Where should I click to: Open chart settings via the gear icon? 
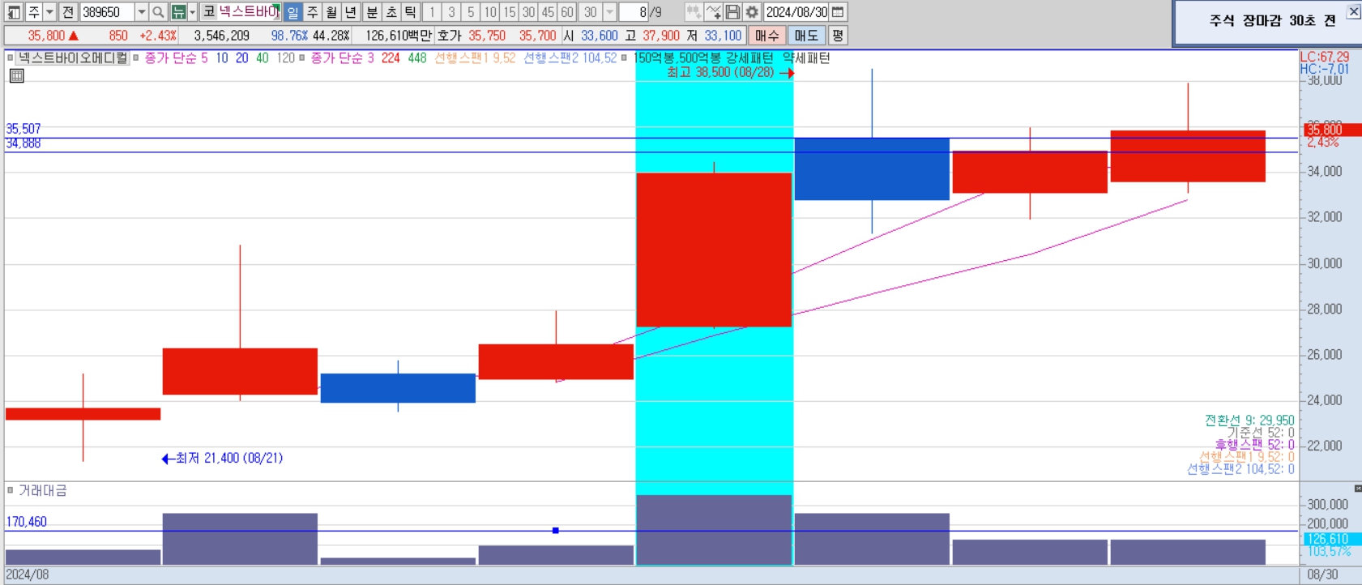pos(752,12)
